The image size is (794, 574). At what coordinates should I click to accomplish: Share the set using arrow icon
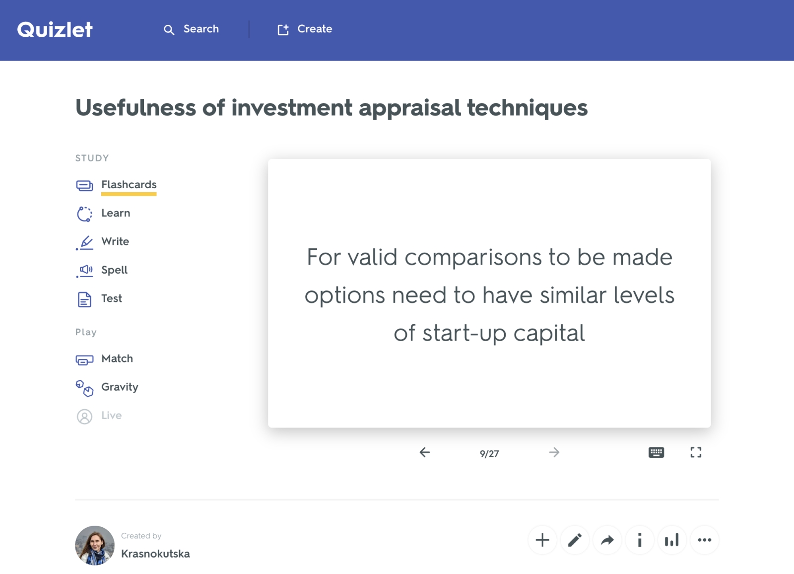pyautogui.click(x=607, y=540)
